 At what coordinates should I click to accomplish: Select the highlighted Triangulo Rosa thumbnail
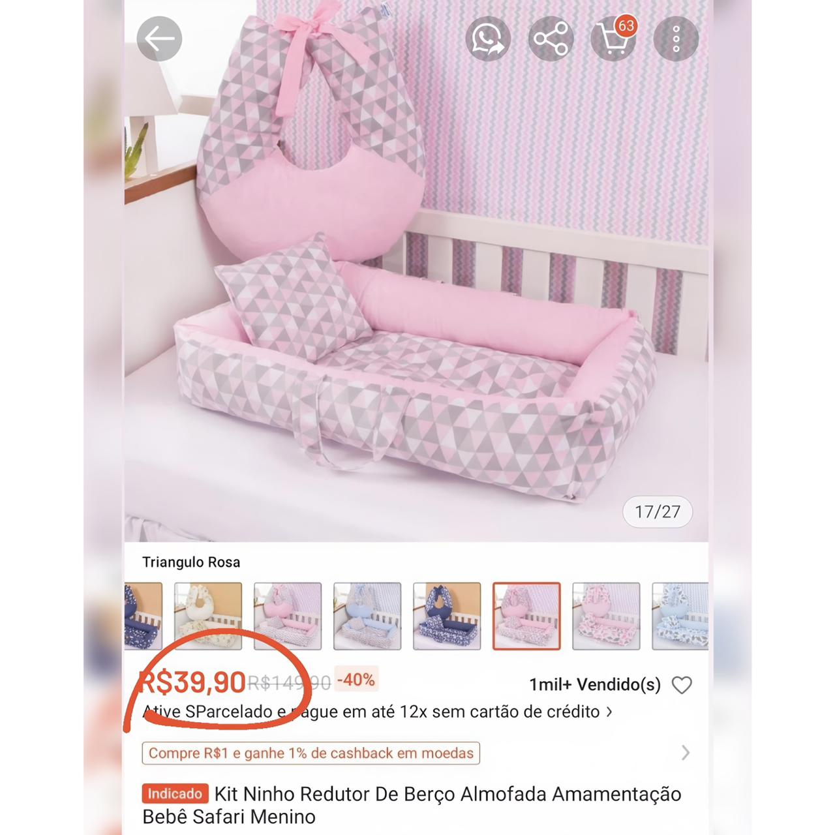pos(526,616)
